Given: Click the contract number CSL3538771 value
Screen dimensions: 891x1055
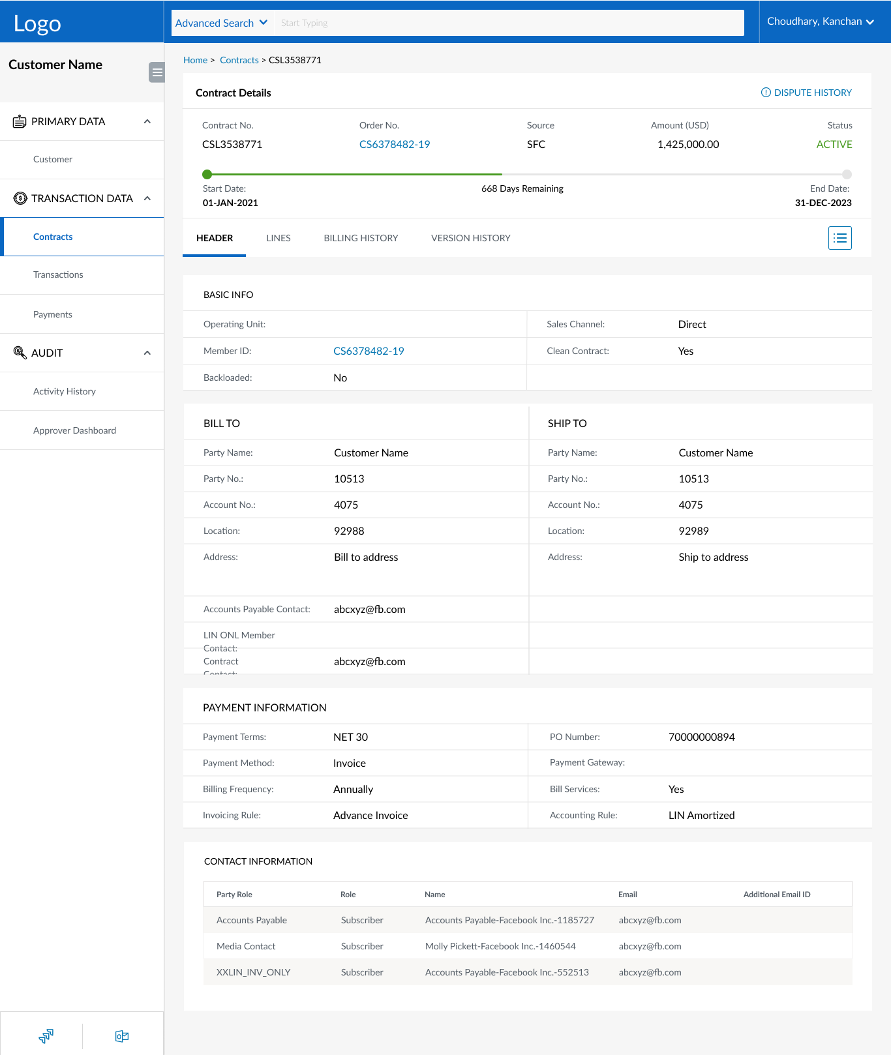Looking at the screenshot, I should pyautogui.click(x=232, y=144).
